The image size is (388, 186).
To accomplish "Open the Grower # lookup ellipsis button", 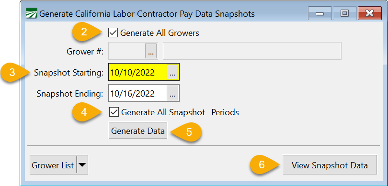I will point(151,51).
